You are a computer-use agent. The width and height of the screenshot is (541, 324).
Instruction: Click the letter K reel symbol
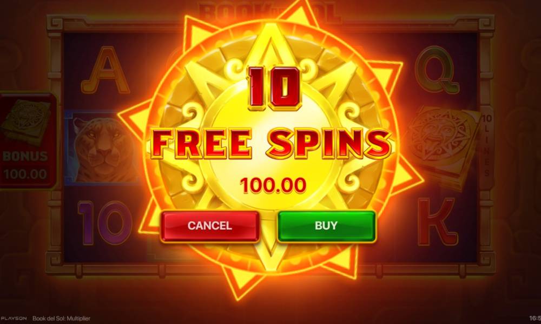437,222
